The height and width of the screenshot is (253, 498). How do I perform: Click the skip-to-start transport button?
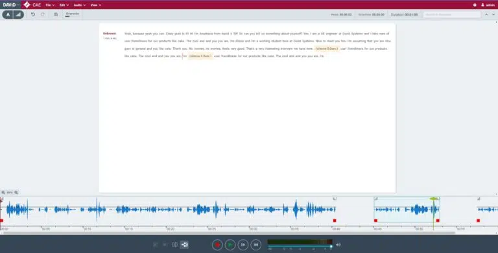255,245
